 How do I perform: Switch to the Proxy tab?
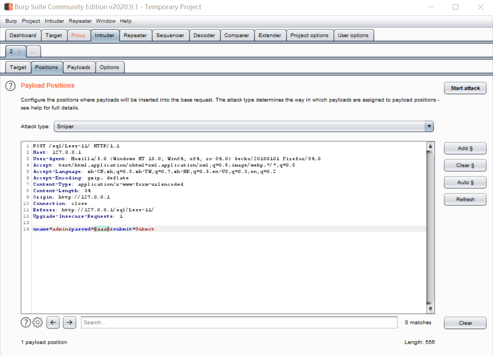point(78,35)
